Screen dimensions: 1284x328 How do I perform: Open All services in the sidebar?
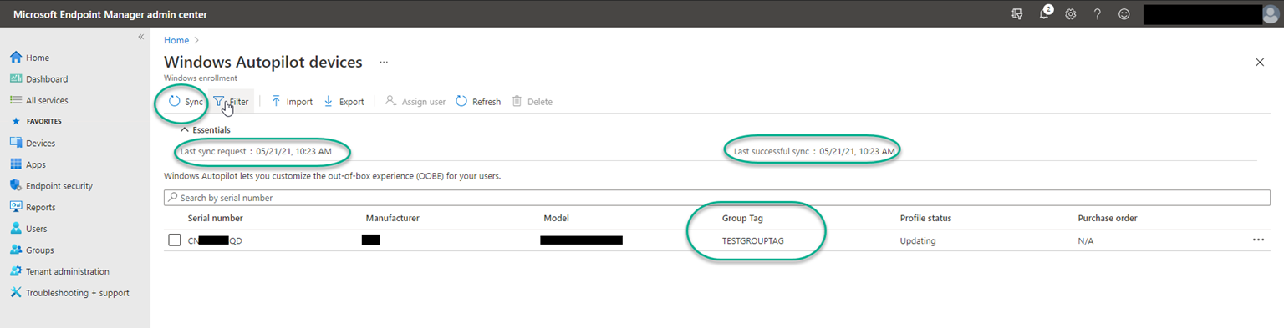pos(39,100)
